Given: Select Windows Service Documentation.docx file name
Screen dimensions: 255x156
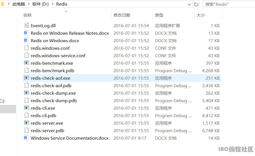Looking at the screenshot, I should click(69, 138).
